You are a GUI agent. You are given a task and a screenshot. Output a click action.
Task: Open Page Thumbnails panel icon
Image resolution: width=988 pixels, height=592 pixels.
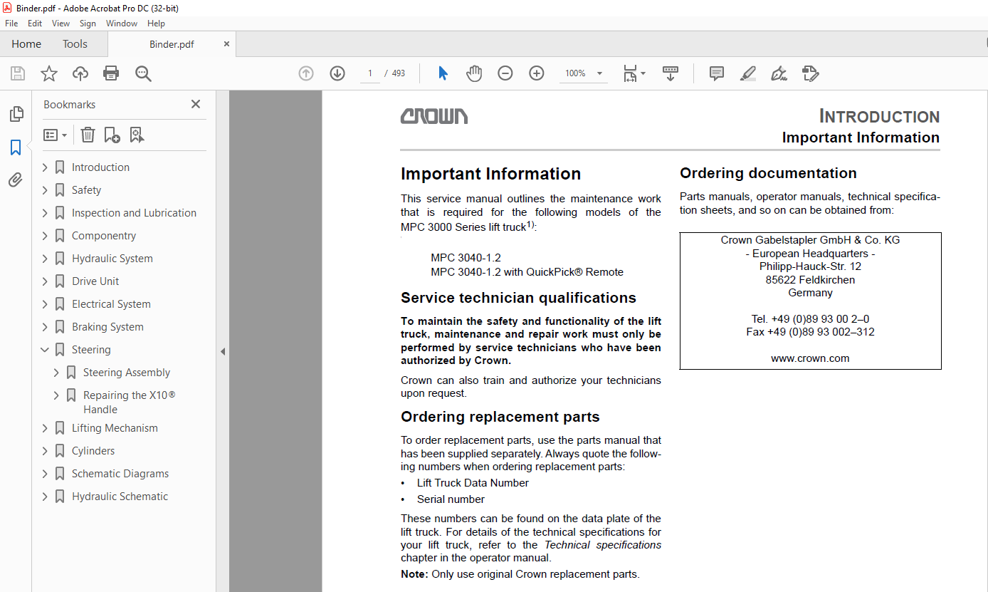tap(16, 114)
